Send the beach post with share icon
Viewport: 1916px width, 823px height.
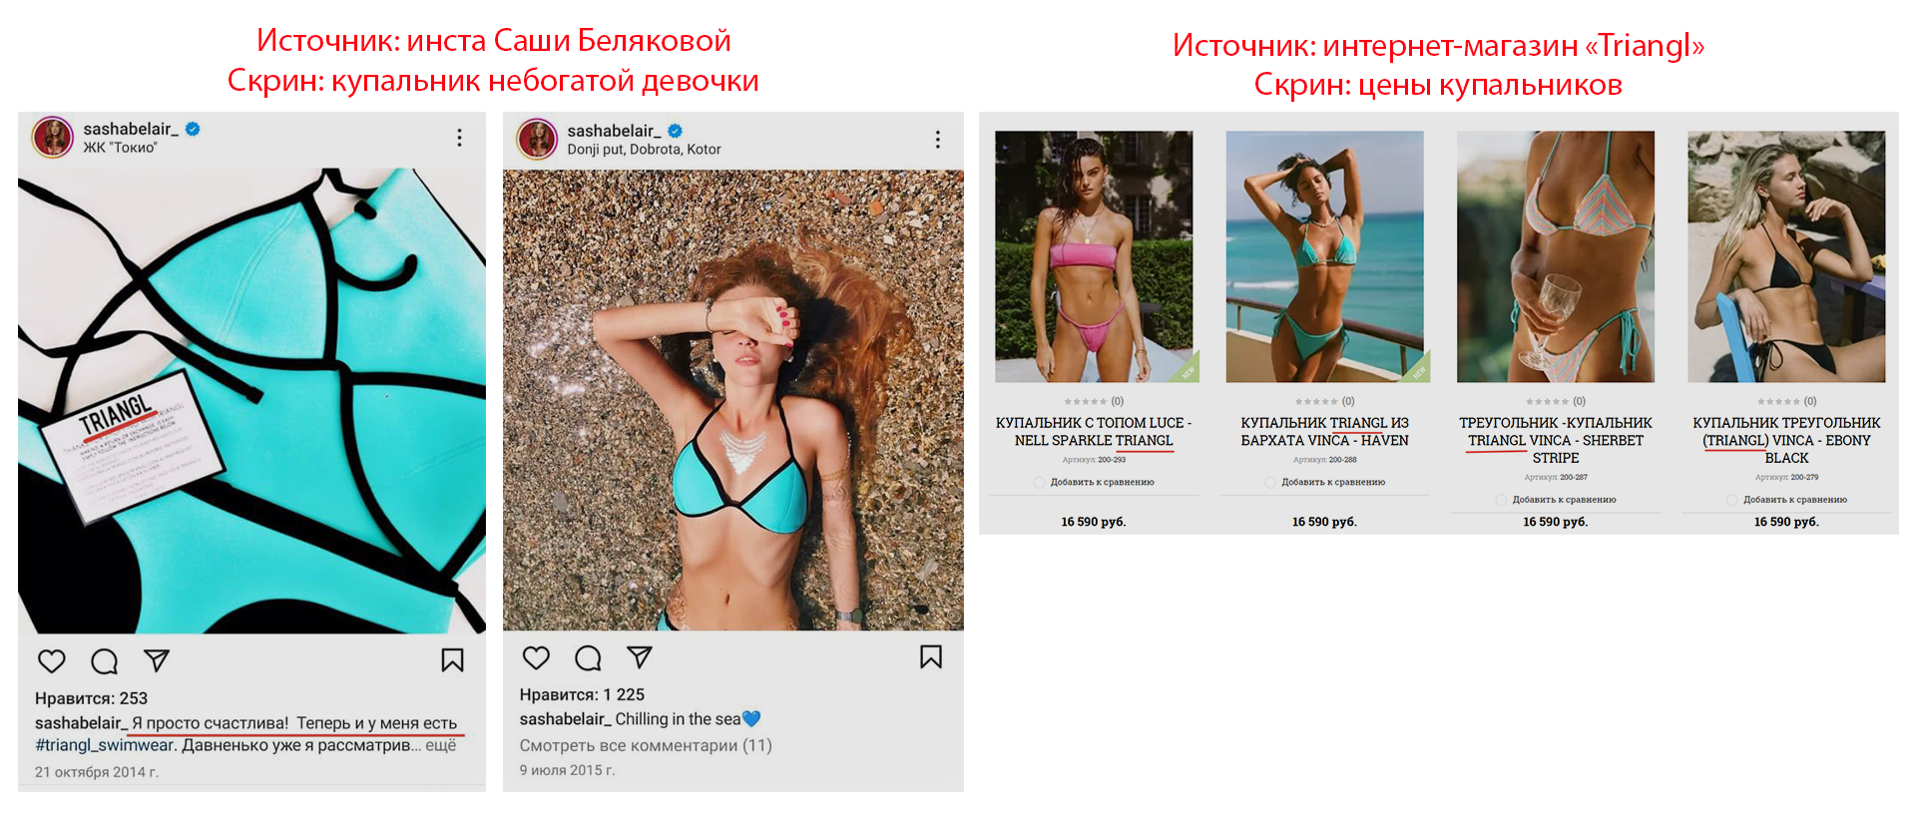tap(640, 657)
